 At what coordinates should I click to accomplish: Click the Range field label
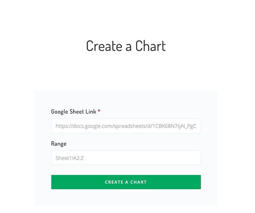(x=59, y=144)
